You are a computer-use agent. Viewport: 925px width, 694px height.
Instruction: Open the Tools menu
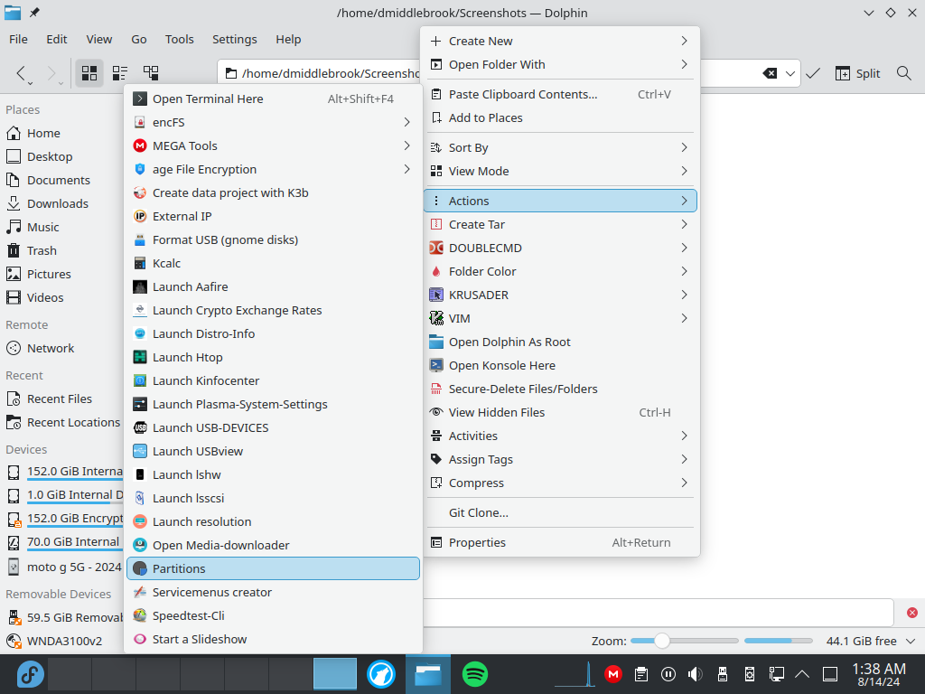pyautogui.click(x=180, y=39)
